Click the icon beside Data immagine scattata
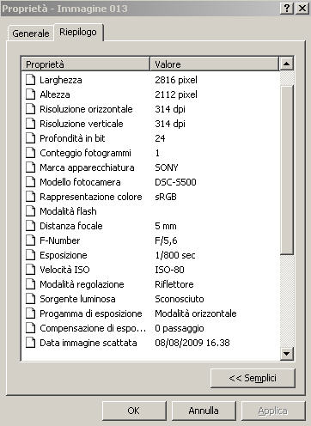Viewport: 311px width, 426px height. (30, 343)
